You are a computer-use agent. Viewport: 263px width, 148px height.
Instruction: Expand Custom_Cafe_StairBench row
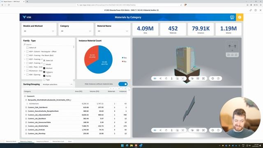[26, 107]
